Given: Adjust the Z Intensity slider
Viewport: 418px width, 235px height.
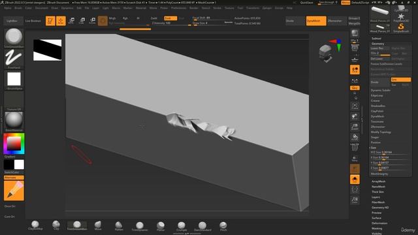Looking at the screenshot, I should (171, 23).
